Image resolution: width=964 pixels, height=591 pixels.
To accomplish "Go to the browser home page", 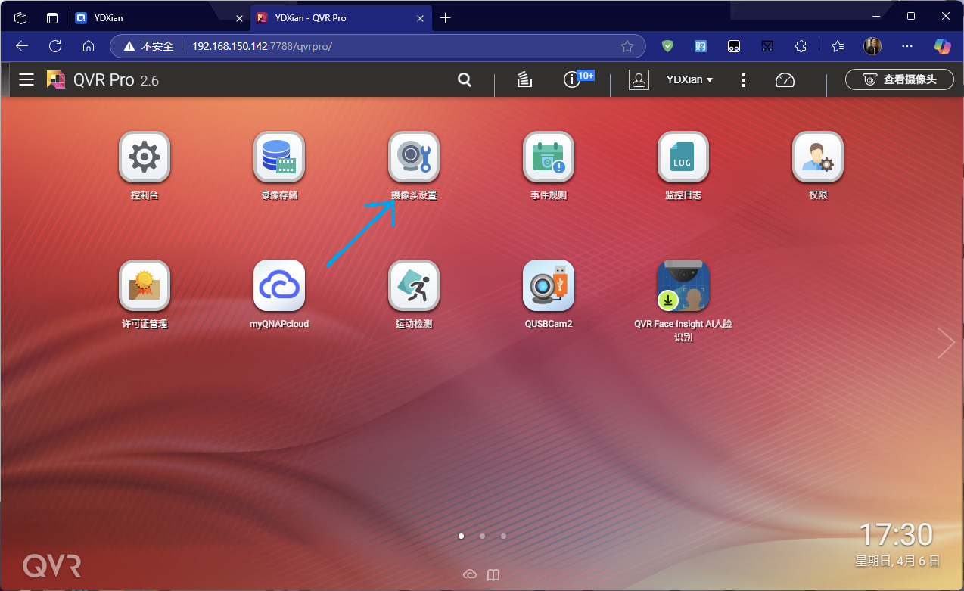I will 89,46.
